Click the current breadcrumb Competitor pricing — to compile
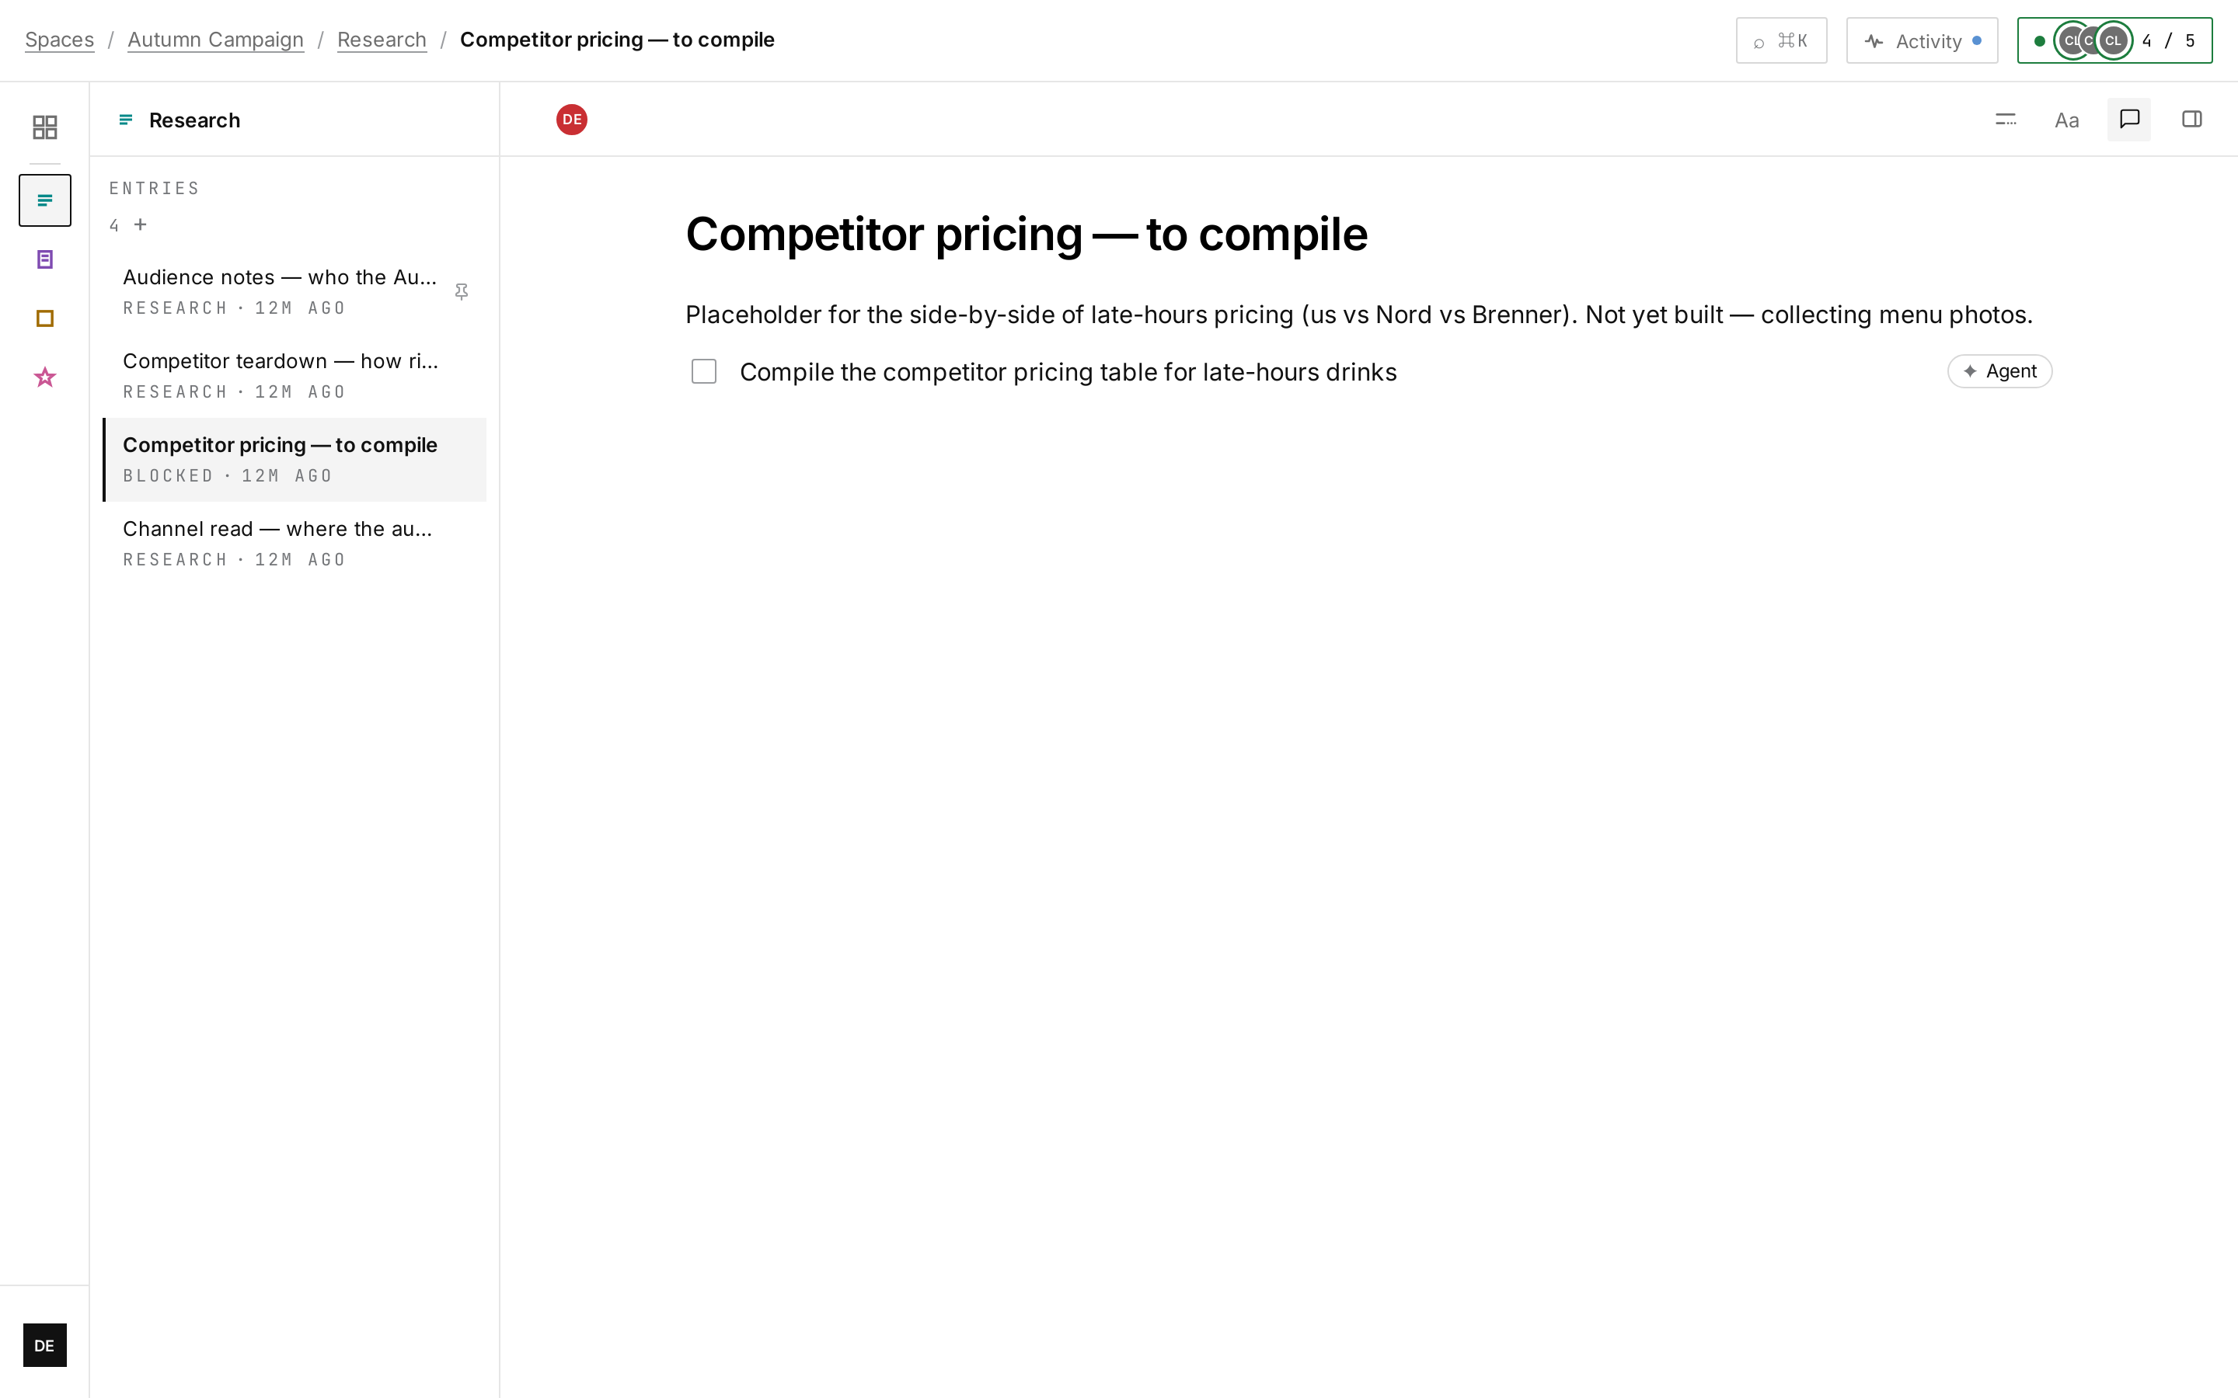The image size is (2238, 1398). coord(617,40)
